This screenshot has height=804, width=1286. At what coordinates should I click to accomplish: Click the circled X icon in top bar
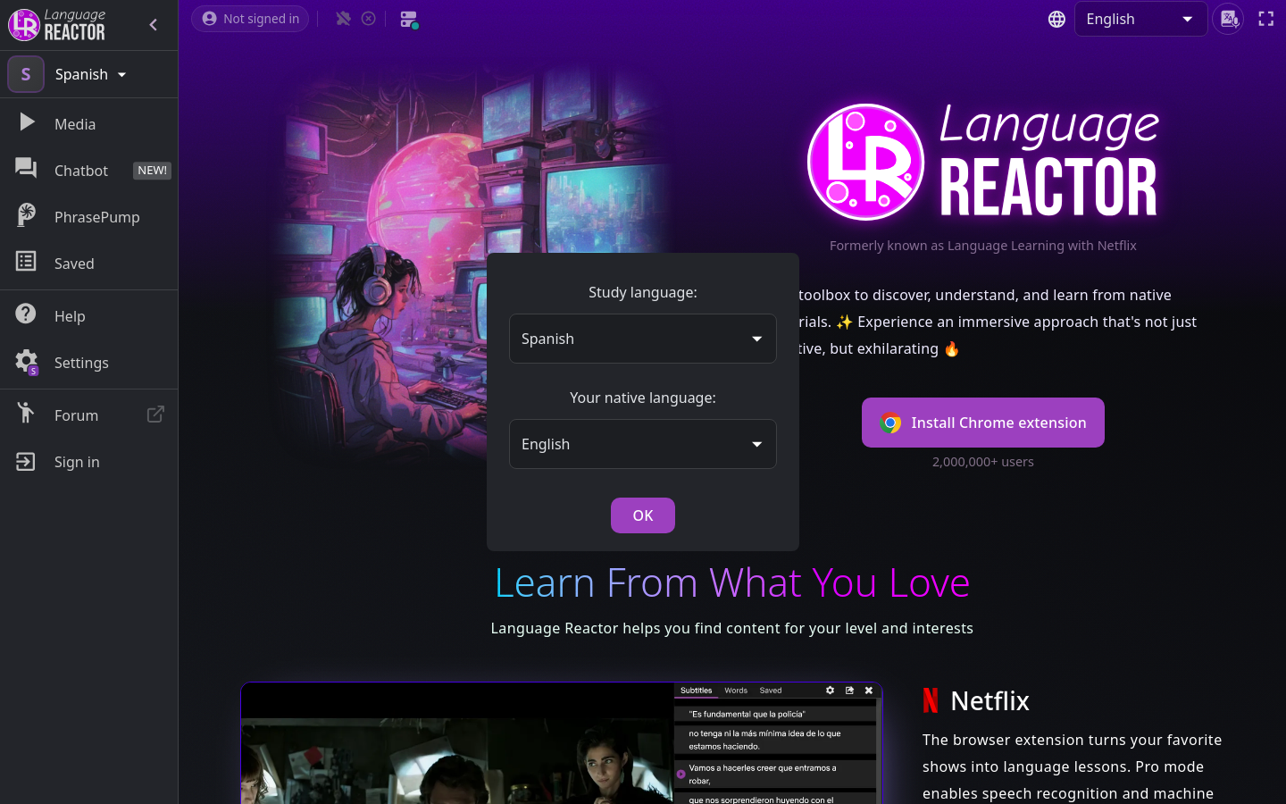tap(369, 19)
